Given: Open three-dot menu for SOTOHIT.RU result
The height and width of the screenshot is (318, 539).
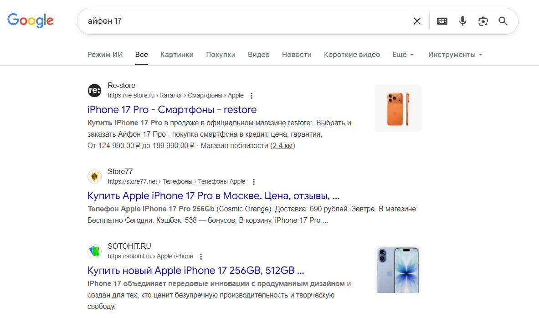Looking at the screenshot, I should (x=201, y=256).
